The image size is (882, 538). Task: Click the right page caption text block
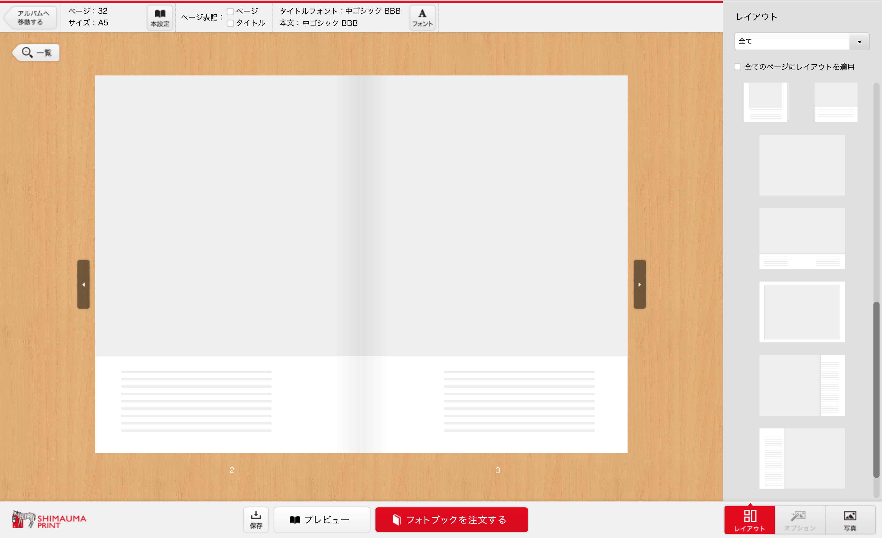coord(519,401)
